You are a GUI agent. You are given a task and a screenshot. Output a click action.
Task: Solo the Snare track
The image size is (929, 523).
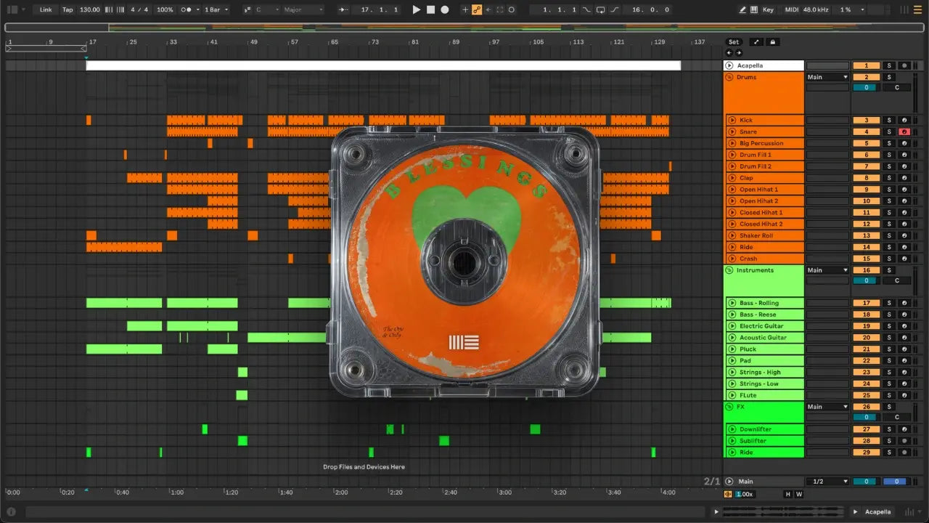889,132
